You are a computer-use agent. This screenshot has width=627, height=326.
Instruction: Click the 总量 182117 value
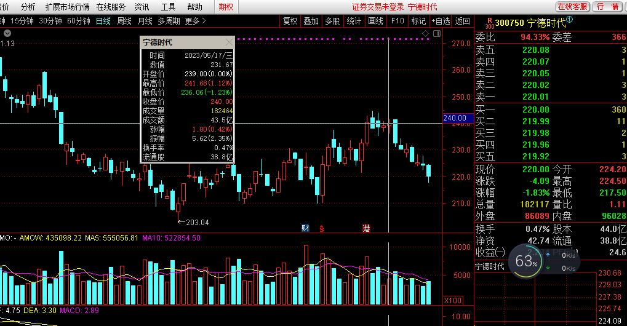[535, 204]
